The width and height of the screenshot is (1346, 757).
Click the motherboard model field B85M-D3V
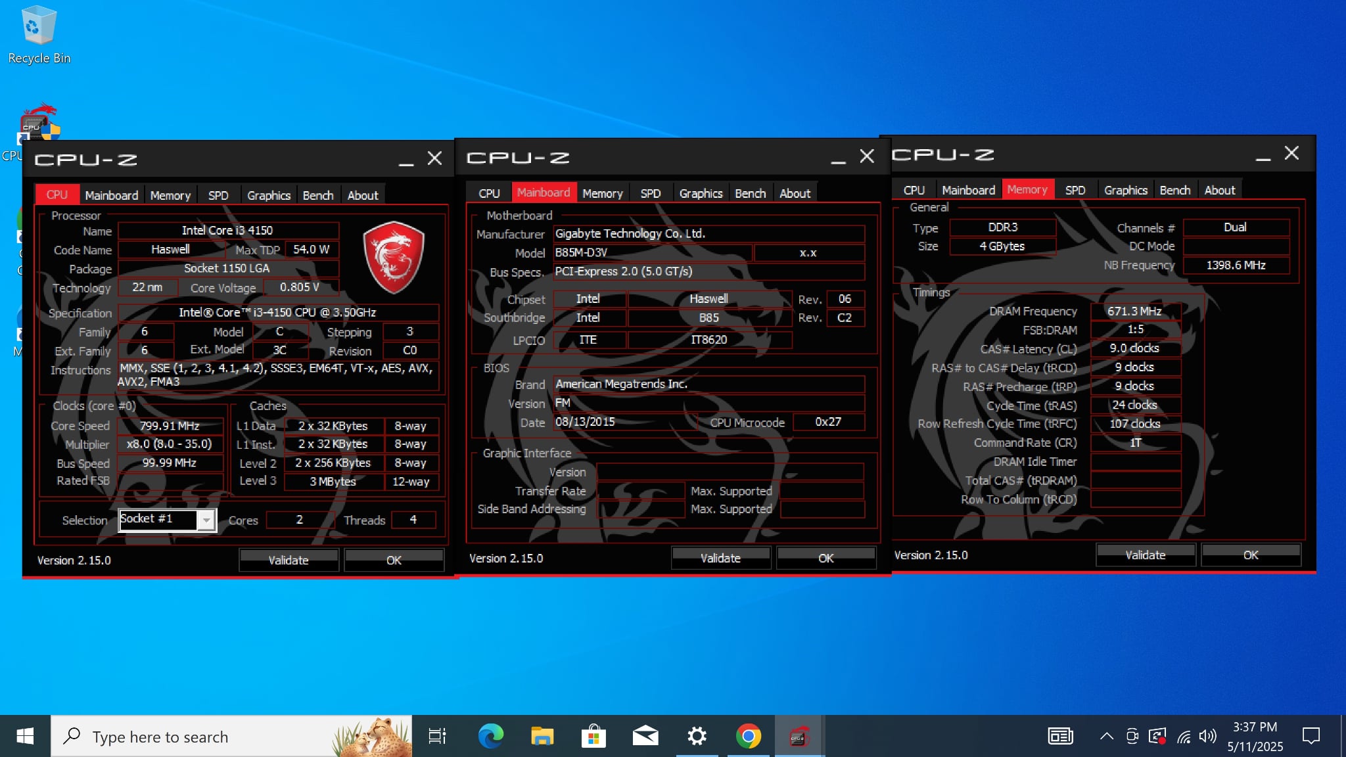pos(652,252)
